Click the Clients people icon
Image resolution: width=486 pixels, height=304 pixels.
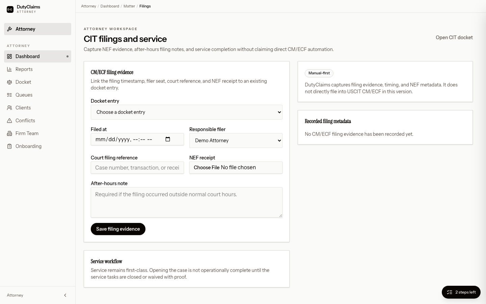[x=9, y=108]
